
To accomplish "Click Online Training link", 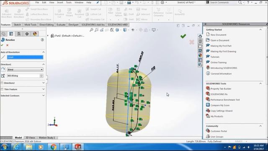I will point(219,62).
